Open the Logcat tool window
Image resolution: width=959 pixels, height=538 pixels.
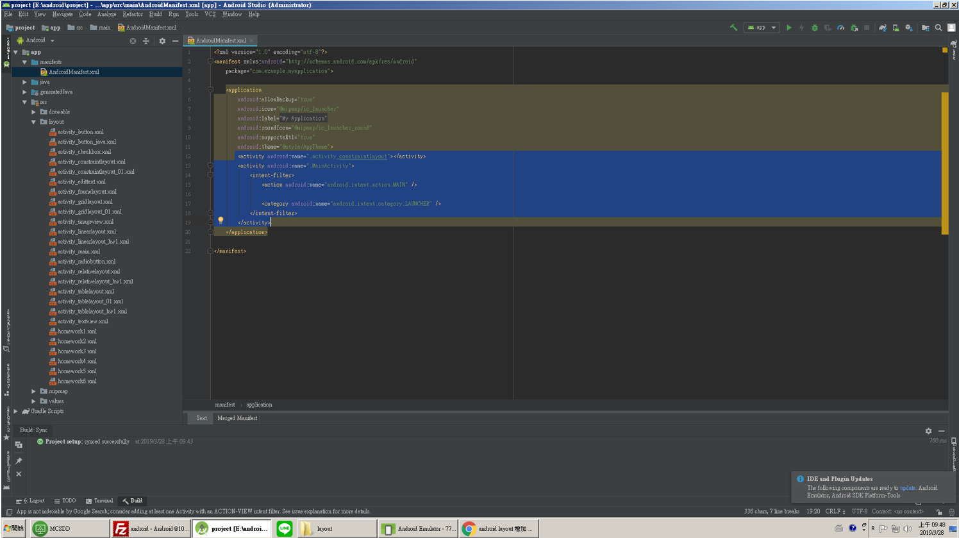30,501
